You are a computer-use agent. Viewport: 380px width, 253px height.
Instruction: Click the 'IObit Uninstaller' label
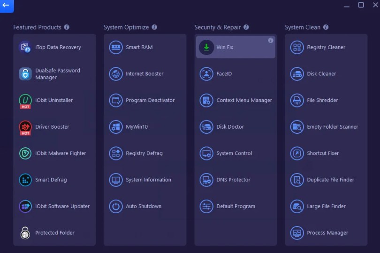(x=54, y=100)
